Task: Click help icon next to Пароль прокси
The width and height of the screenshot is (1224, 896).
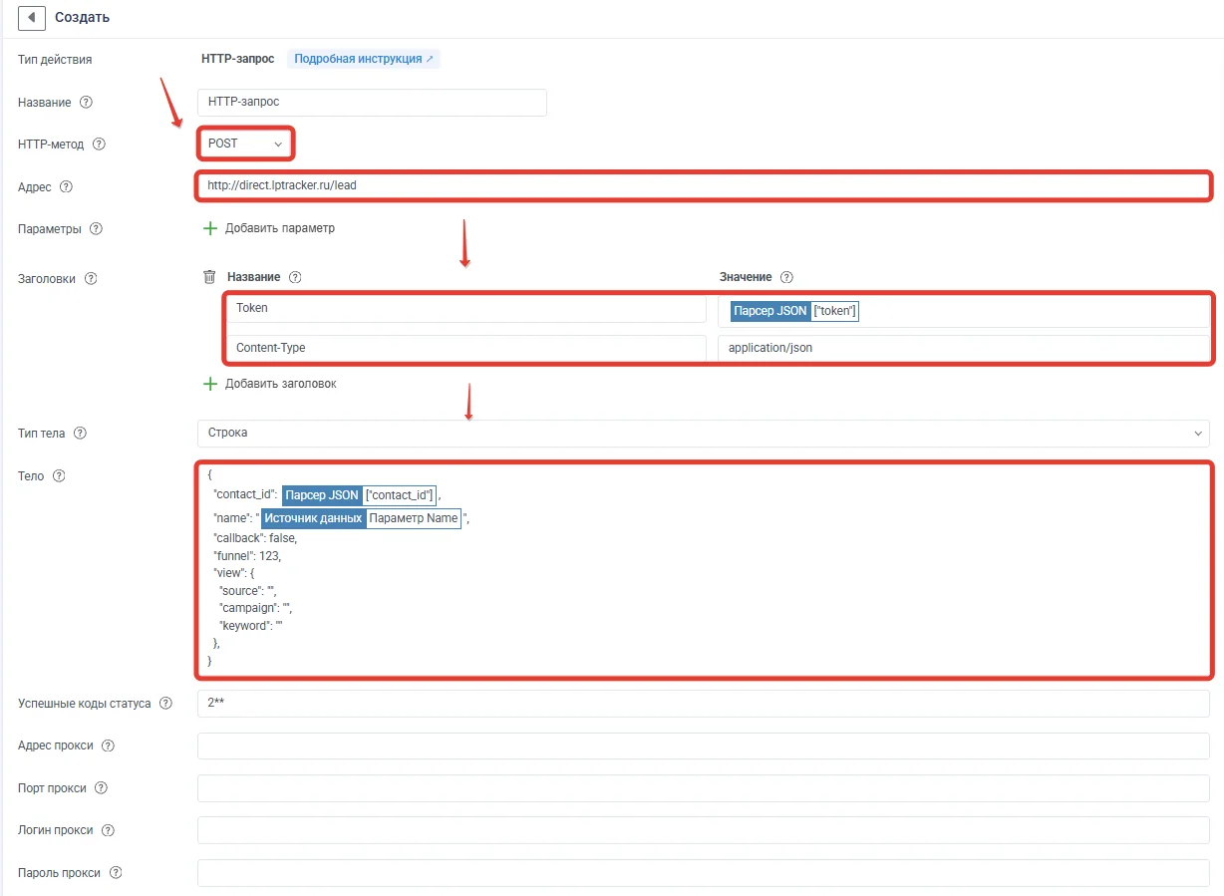Action: (116, 872)
